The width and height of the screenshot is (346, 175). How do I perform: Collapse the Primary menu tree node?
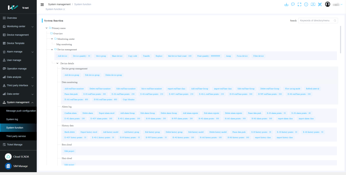tap(47, 28)
